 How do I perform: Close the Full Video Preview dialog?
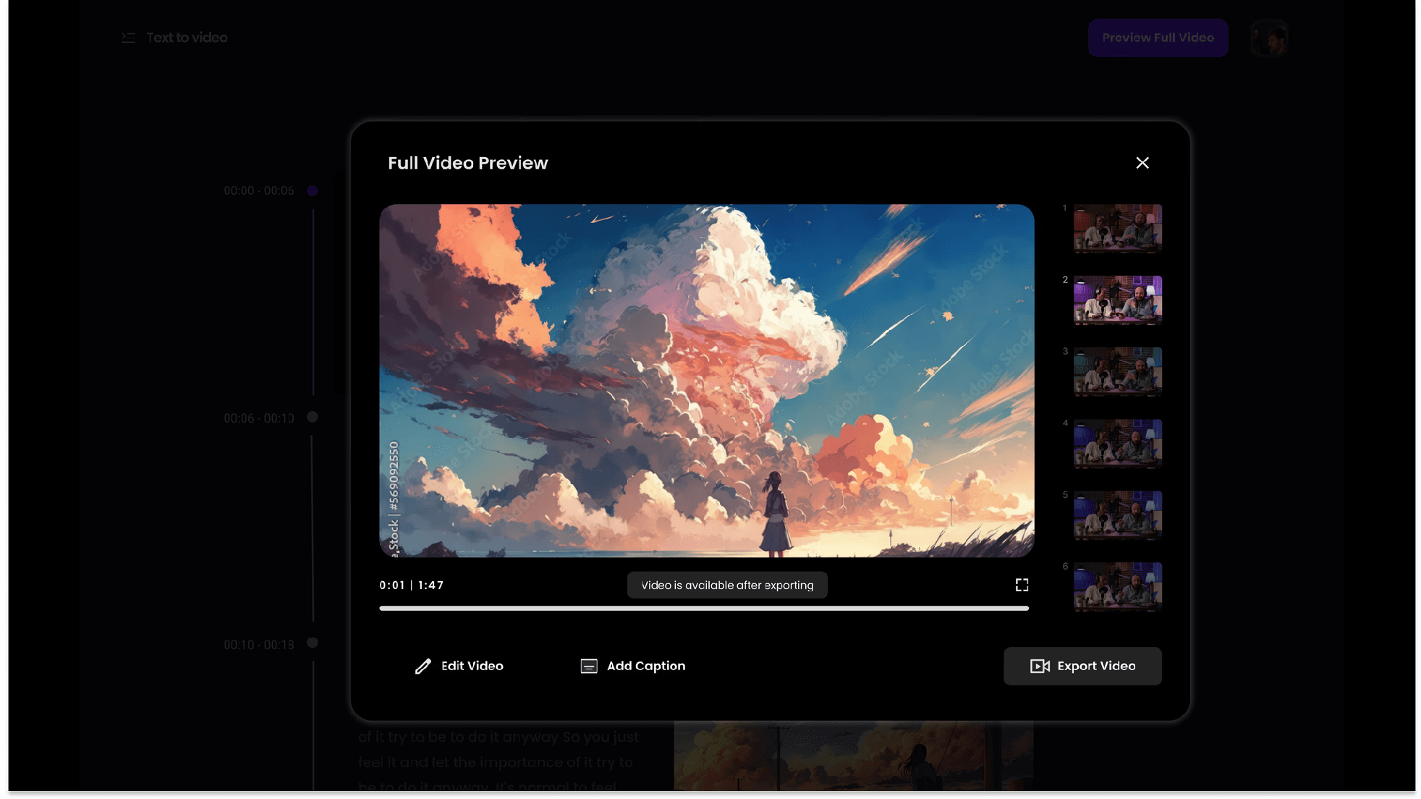click(x=1142, y=163)
